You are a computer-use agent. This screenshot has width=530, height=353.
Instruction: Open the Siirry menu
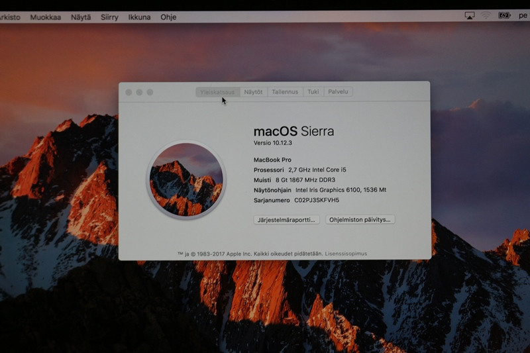(109, 17)
